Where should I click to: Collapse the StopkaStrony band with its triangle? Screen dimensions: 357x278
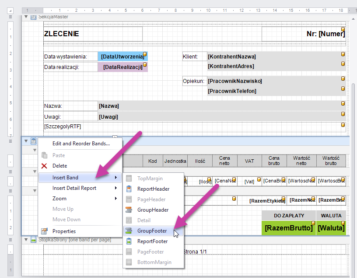tap(26, 240)
